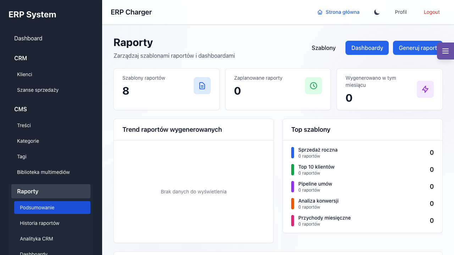Select Podsumowanie in sidebar
This screenshot has width=454, height=255.
coord(52,208)
